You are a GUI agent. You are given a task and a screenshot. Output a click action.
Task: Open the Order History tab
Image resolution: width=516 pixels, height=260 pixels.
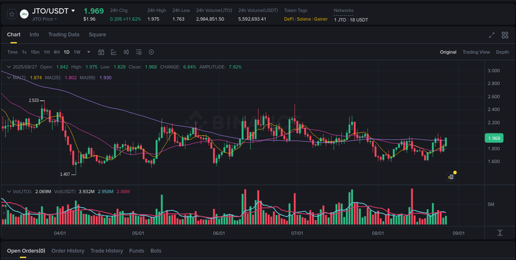[x=68, y=251]
